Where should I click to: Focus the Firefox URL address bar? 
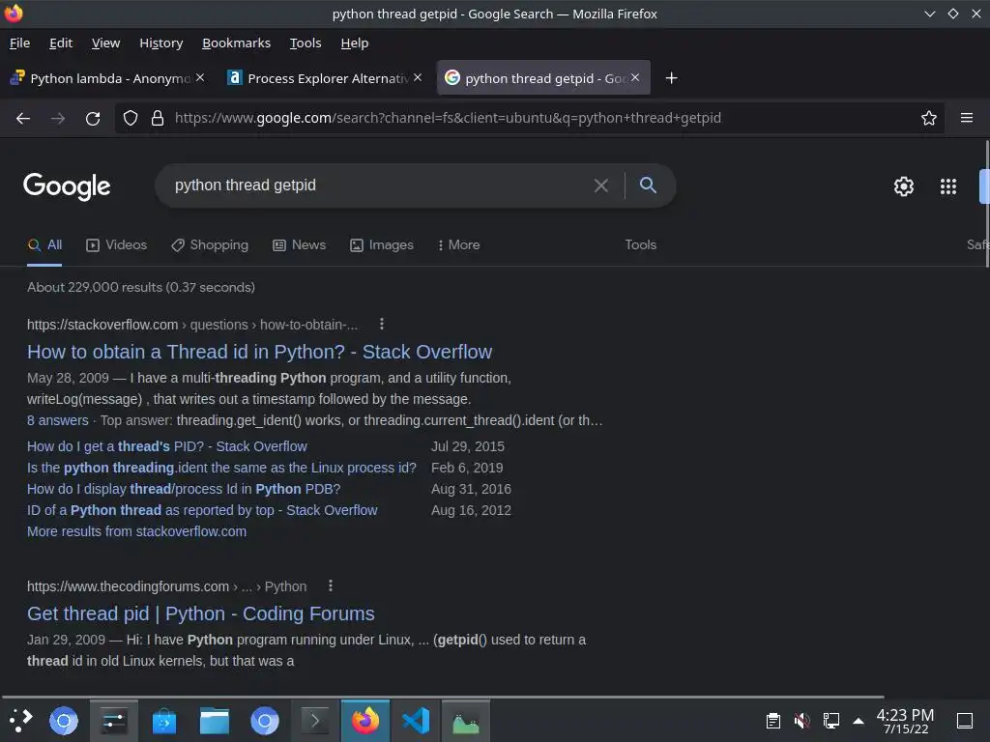coord(529,118)
